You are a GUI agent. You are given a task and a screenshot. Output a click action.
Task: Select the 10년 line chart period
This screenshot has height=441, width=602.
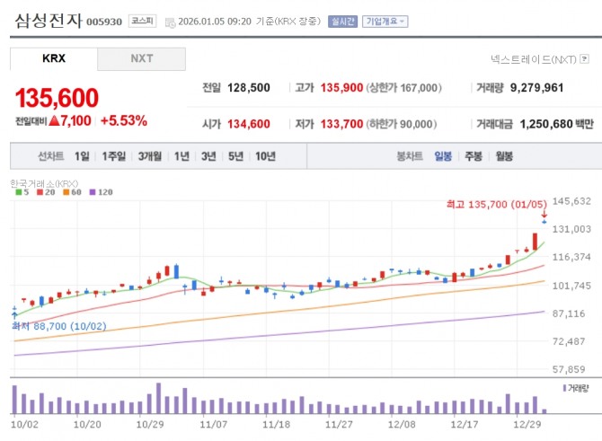(265, 156)
